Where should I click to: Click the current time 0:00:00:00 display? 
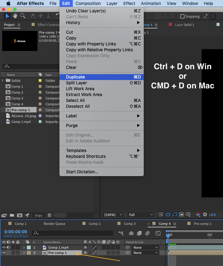(x=16, y=232)
